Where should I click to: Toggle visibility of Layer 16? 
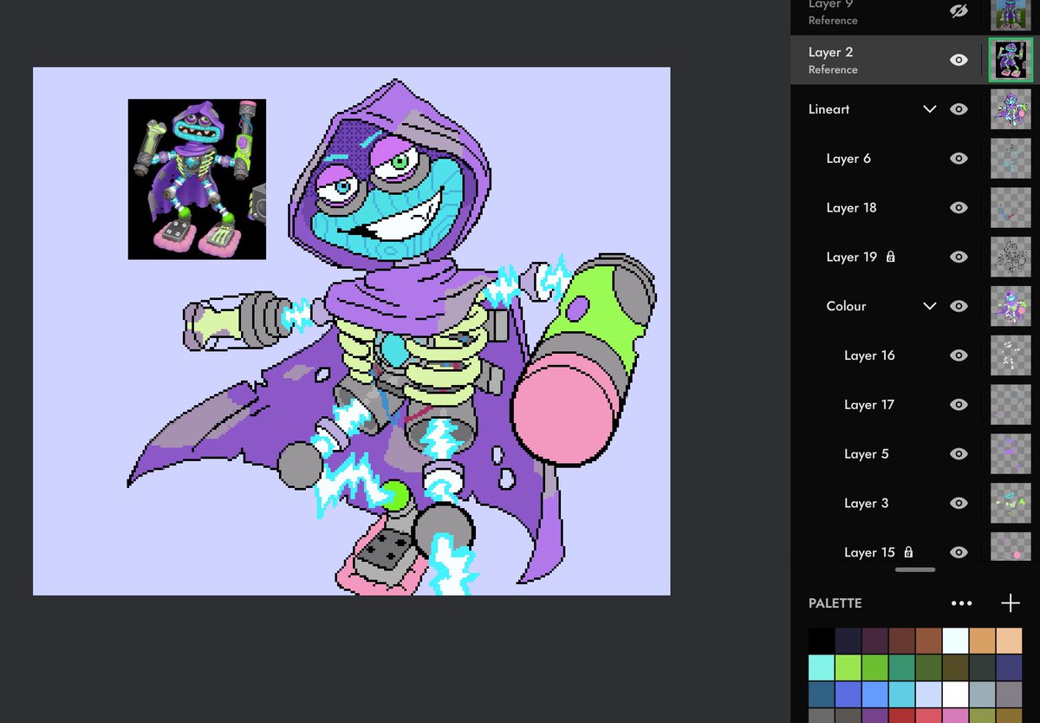(x=959, y=355)
